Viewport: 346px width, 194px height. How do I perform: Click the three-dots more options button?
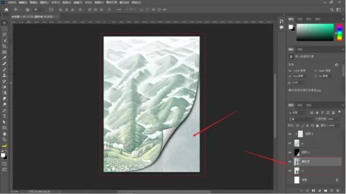point(118,10)
